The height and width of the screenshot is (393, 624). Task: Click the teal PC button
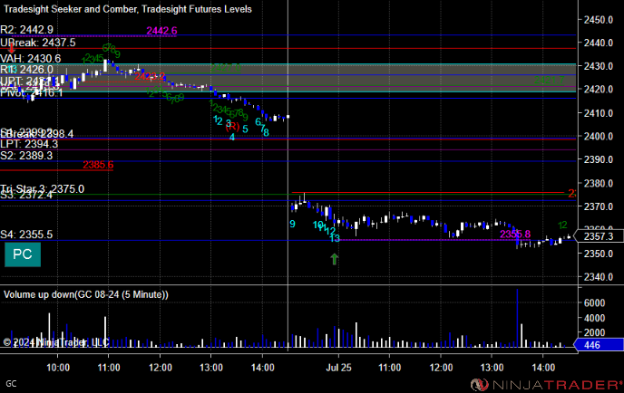(x=23, y=254)
